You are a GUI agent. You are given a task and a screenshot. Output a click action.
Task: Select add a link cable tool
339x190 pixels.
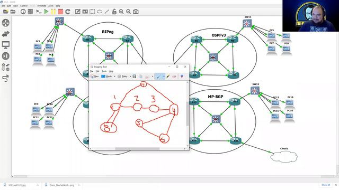pos(6,78)
